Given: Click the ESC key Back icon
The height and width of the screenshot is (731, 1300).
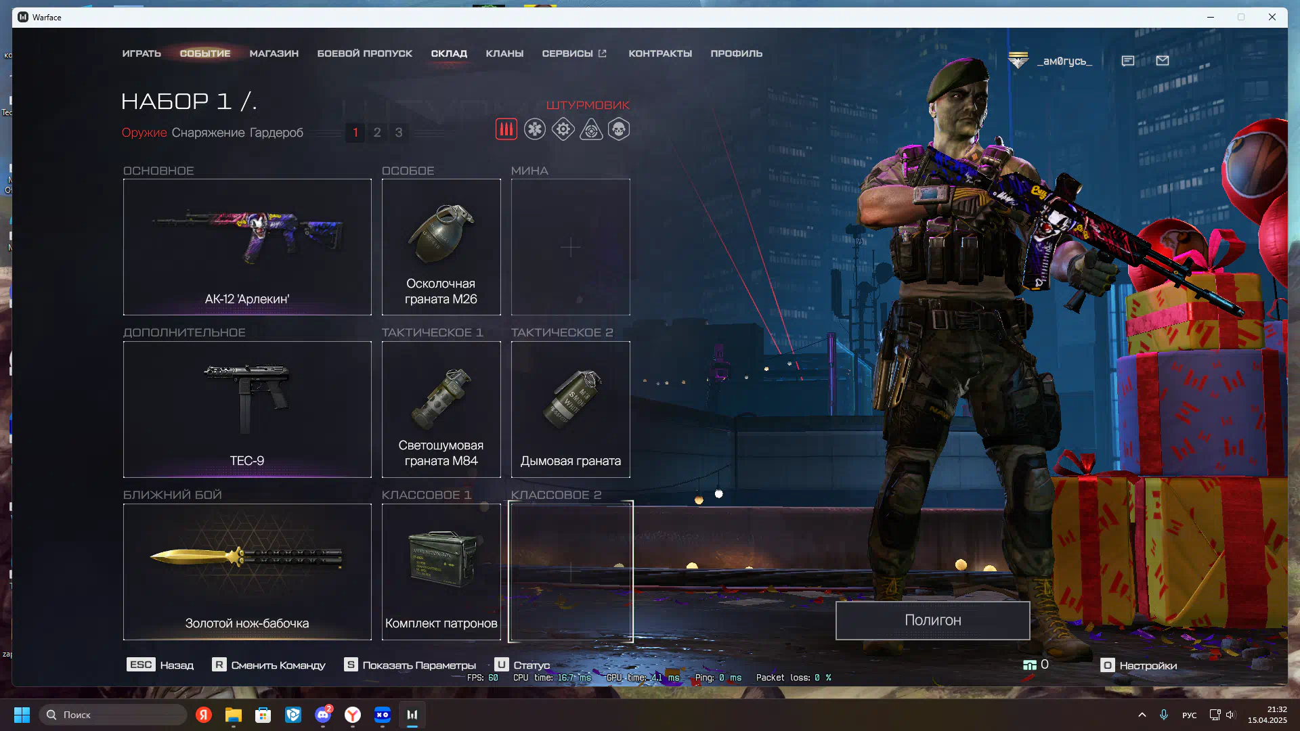Looking at the screenshot, I should pyautogui.click(x=141, y=665).
